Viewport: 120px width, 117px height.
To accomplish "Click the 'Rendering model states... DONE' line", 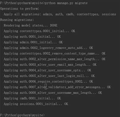I will click(31, 25).
